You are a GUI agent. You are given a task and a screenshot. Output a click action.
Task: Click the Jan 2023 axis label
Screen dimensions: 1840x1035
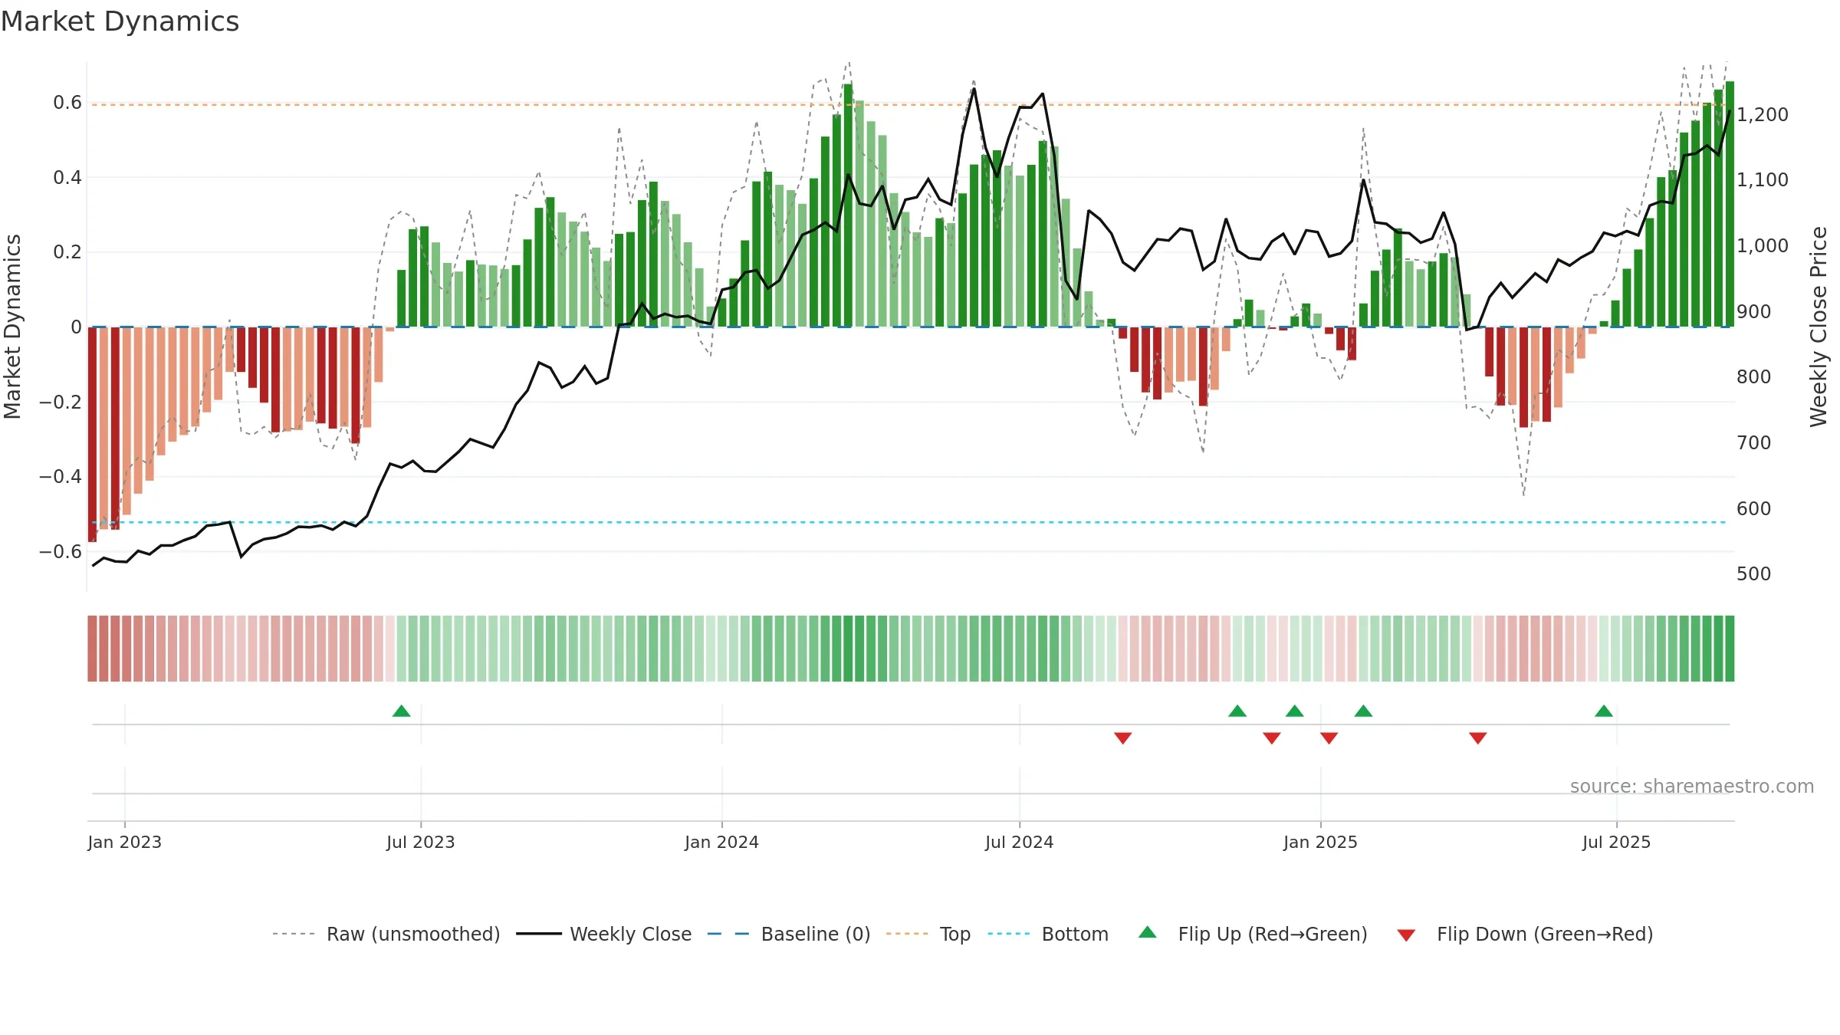tap(124, 842)
